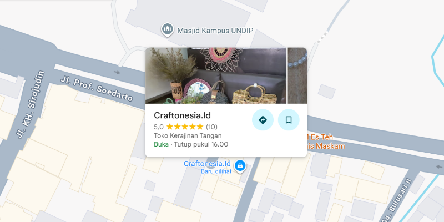Click the one-way arrow on Jl. Prof. Soedarto
This screenshot has width=444, height=222.
[117, 72]
